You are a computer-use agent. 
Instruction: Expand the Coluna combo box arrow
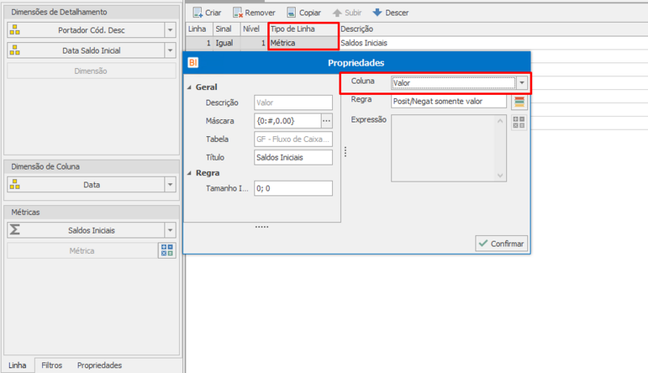[x=522, y=83]
